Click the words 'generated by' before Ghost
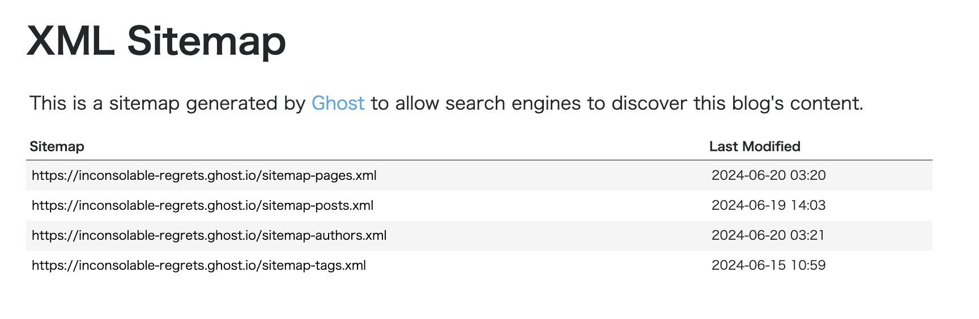 click(x=246, y=104)
